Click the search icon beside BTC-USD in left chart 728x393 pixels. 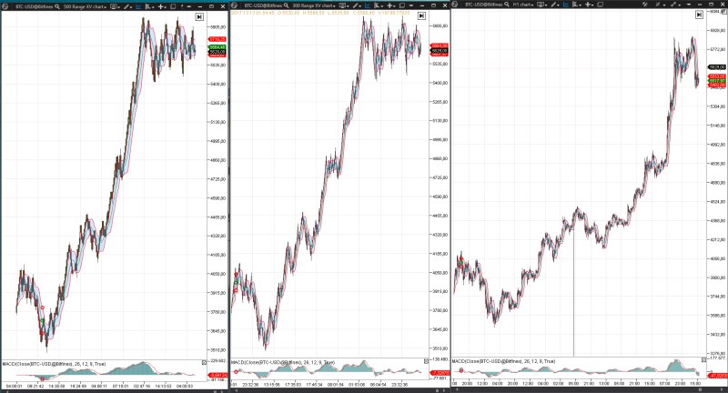60,5
